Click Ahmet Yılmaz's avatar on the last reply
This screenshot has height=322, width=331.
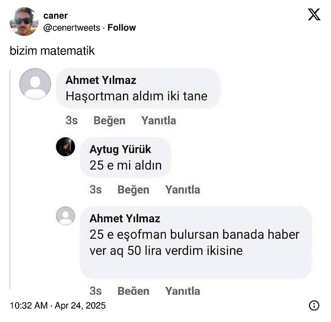66,216
